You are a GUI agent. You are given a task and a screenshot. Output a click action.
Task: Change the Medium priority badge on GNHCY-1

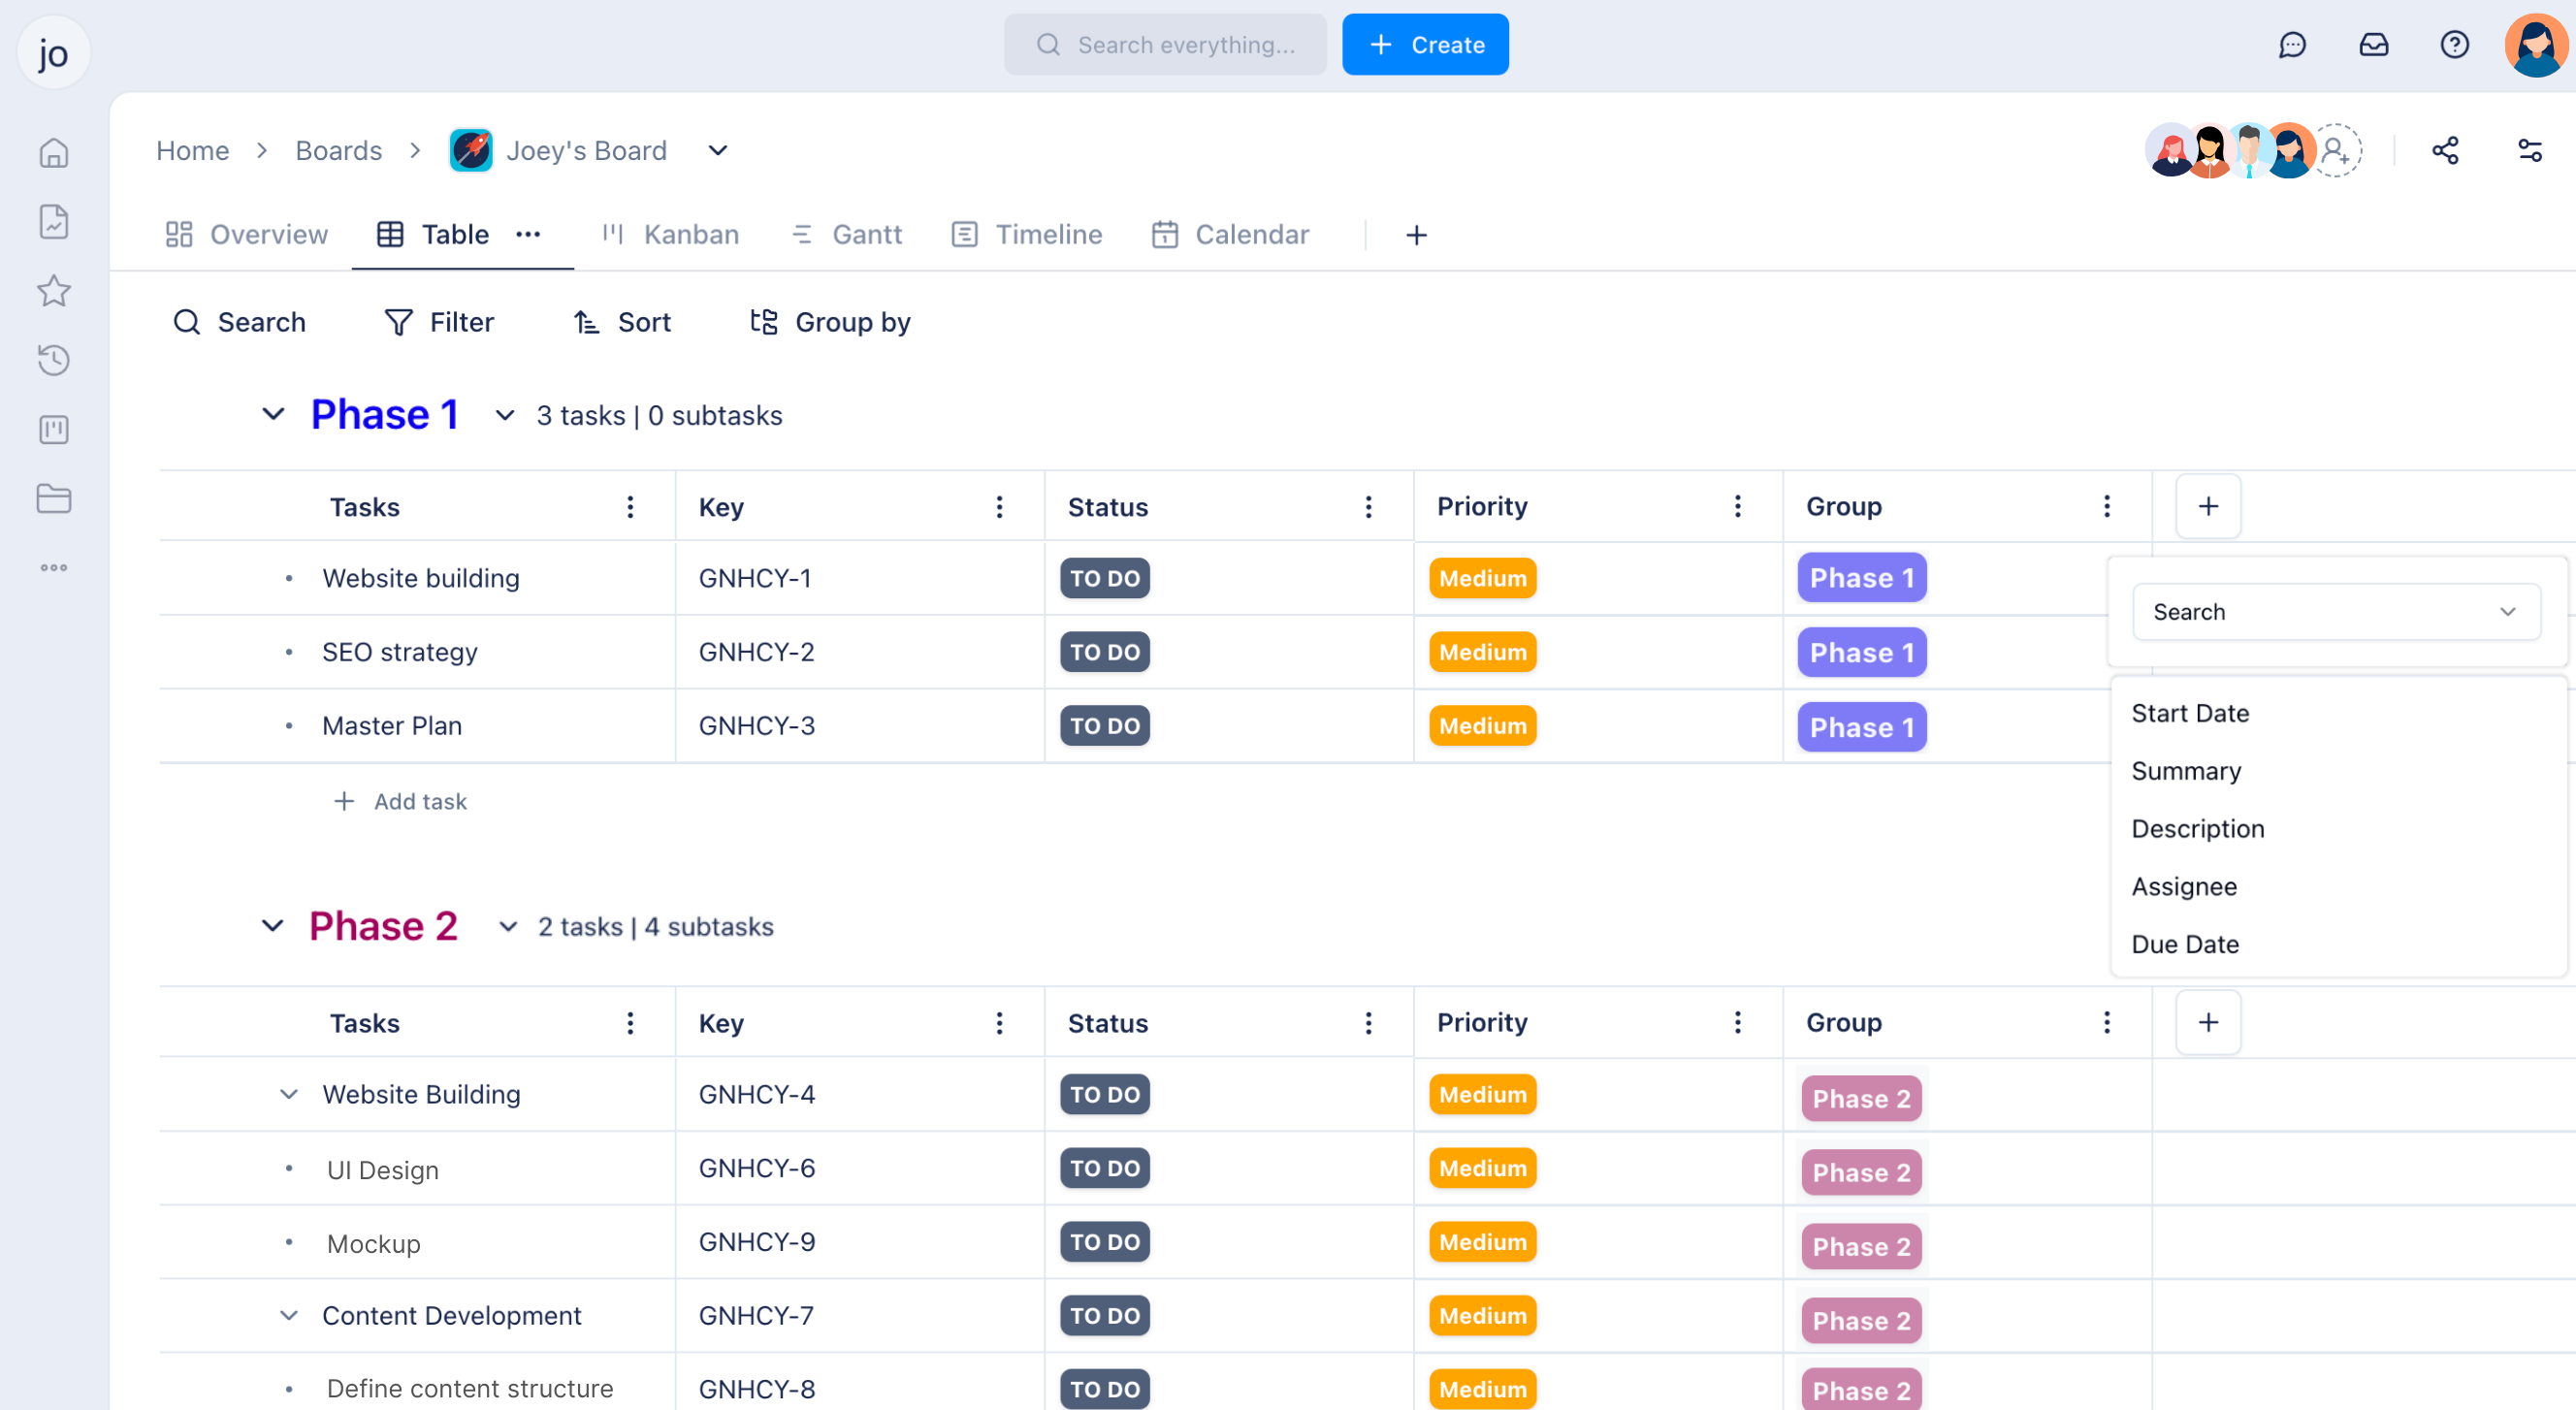coord(1482,578)
